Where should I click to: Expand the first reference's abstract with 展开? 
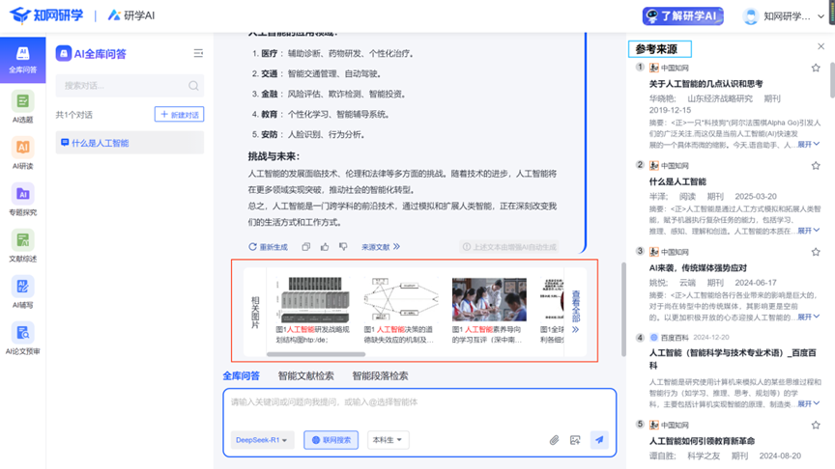pyautogui.click(x=808, y=145)
